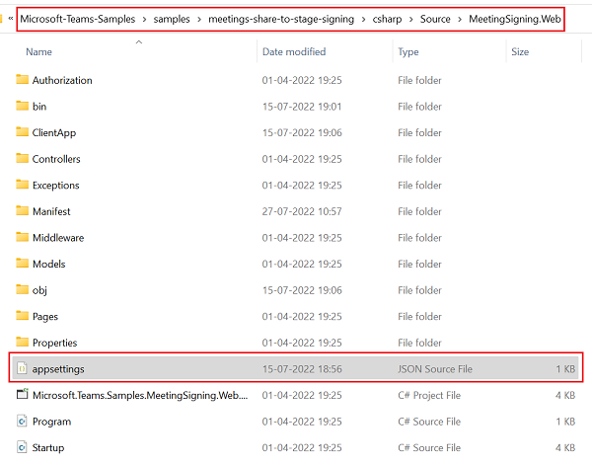Open the Authorization folder icon
This screenshot has width=592, height=463.
23,79
